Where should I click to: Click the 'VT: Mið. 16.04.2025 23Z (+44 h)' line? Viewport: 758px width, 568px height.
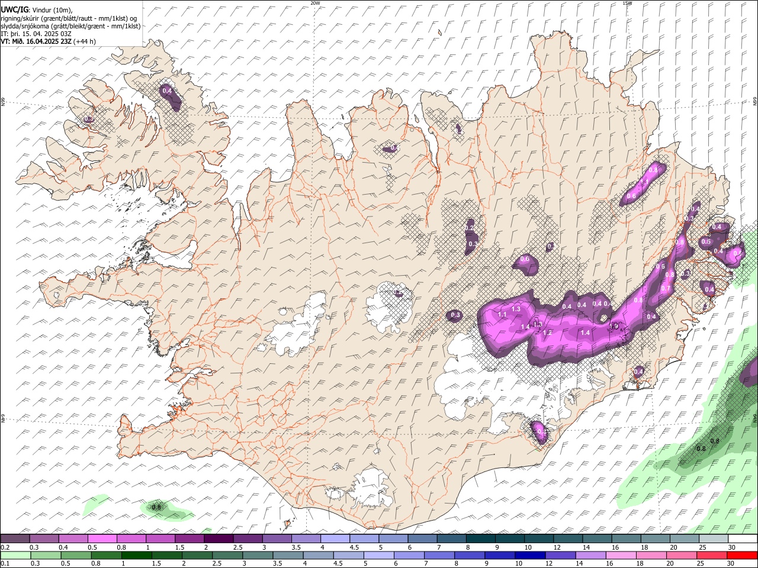[49, 41]
